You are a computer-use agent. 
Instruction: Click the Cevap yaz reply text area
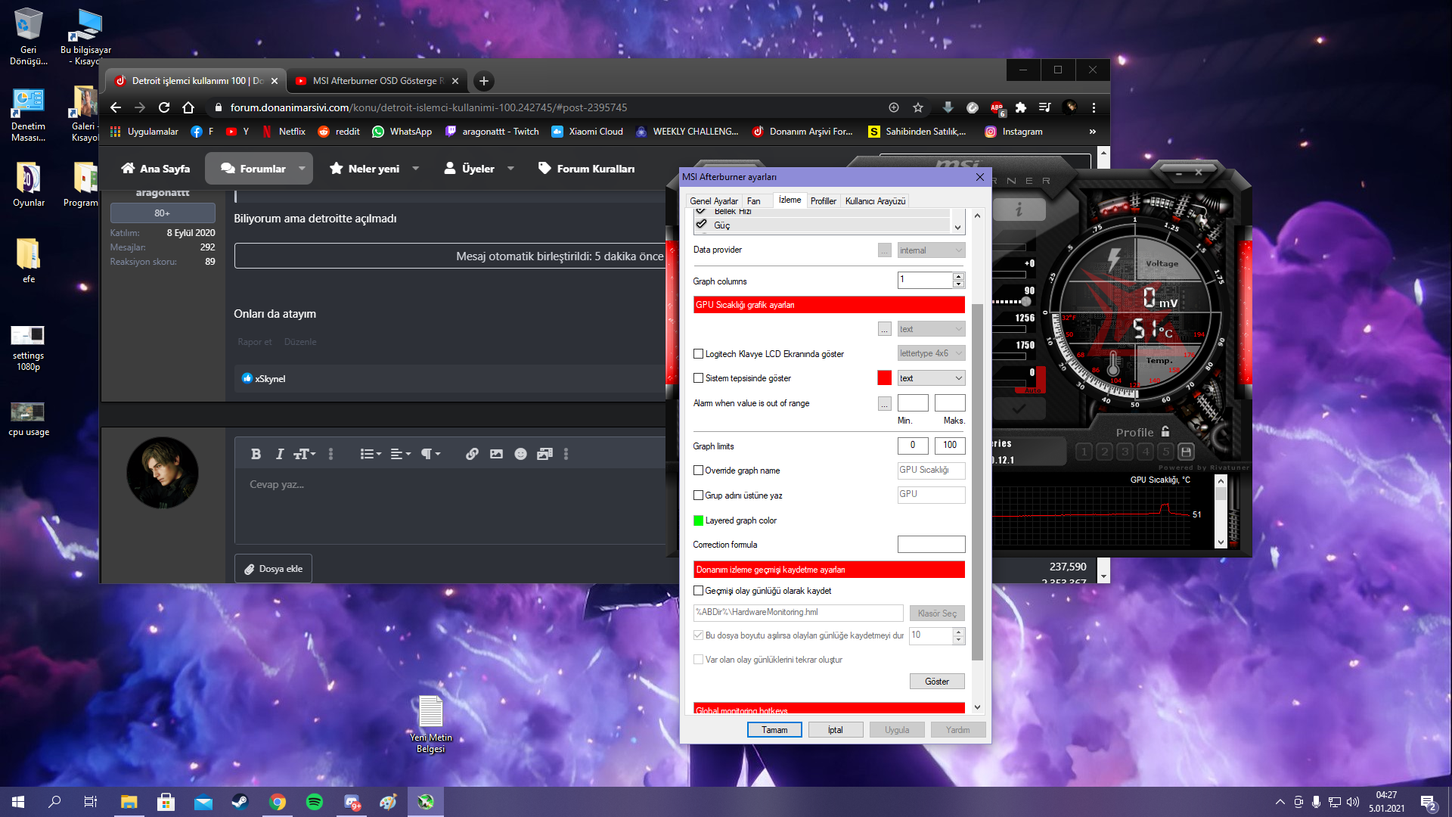click(x=449, y=507)
